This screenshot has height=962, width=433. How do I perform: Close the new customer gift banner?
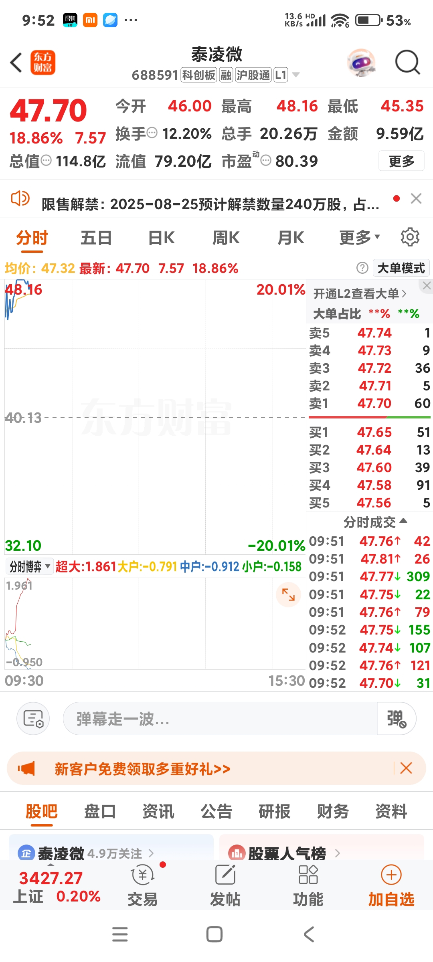coord(406,768)
